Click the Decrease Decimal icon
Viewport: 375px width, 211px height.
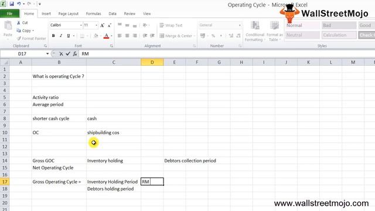coord(238,36)
